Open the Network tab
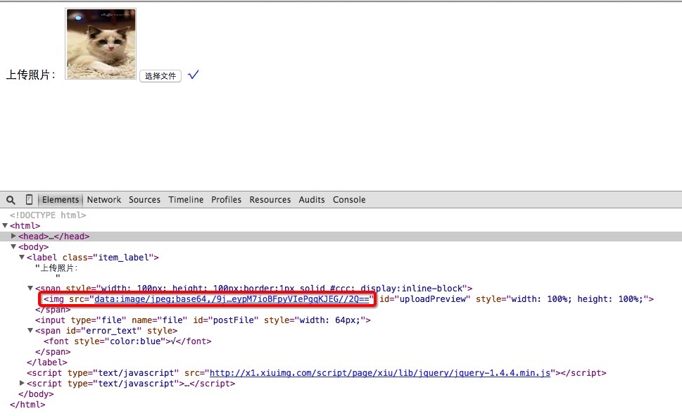The height and width of the screenshot is (416, 682). point(104,200)
